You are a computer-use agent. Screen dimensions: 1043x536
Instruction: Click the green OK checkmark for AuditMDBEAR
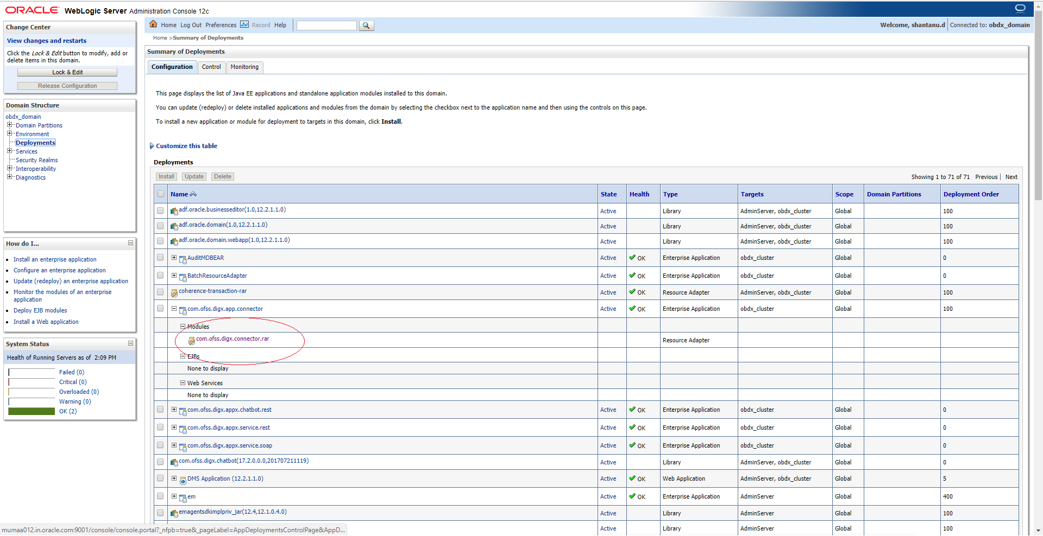pyautogui.click(x=632, y=258)
